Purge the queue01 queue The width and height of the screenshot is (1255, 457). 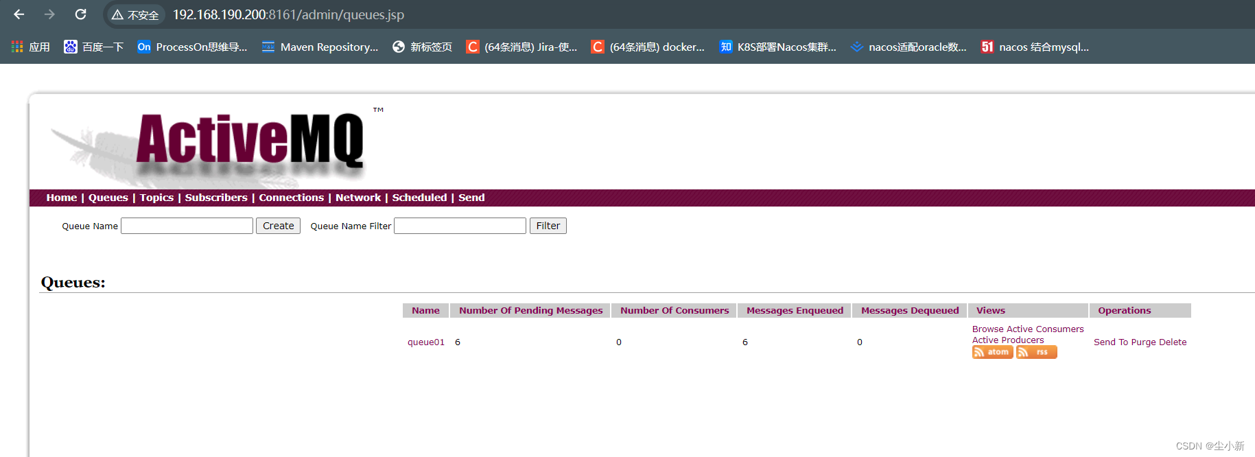point(1143,342)
